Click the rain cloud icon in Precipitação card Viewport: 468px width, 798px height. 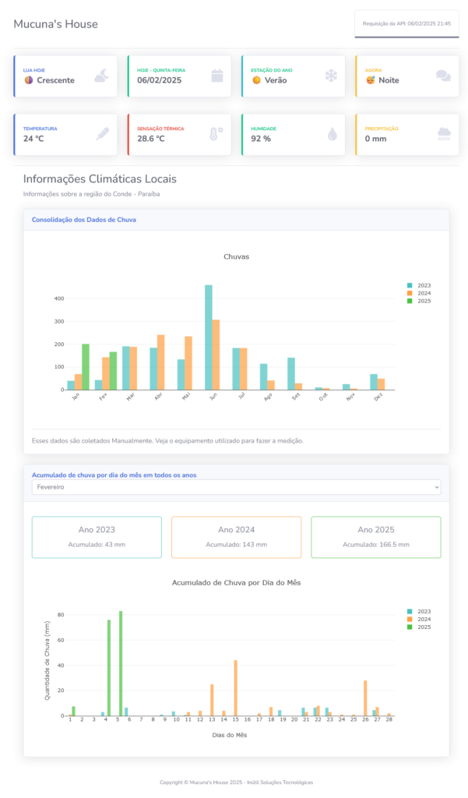444,134
